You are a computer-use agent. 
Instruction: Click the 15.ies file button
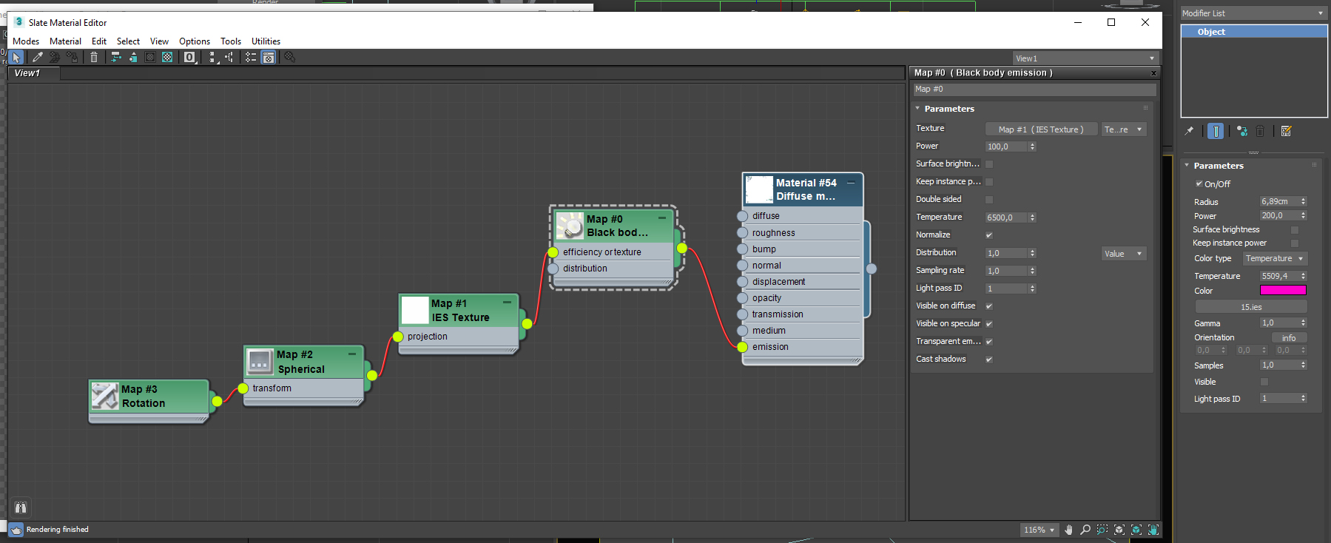(1251, 307)
